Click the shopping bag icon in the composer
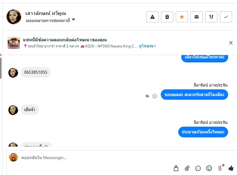 (x=176, y=168)
